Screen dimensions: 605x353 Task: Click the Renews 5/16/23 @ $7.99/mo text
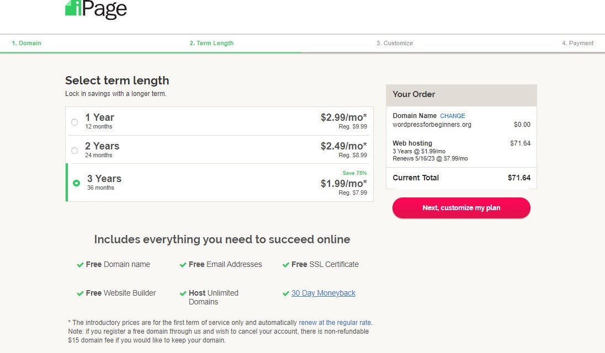pyautogui.click(x=430, y=158)
